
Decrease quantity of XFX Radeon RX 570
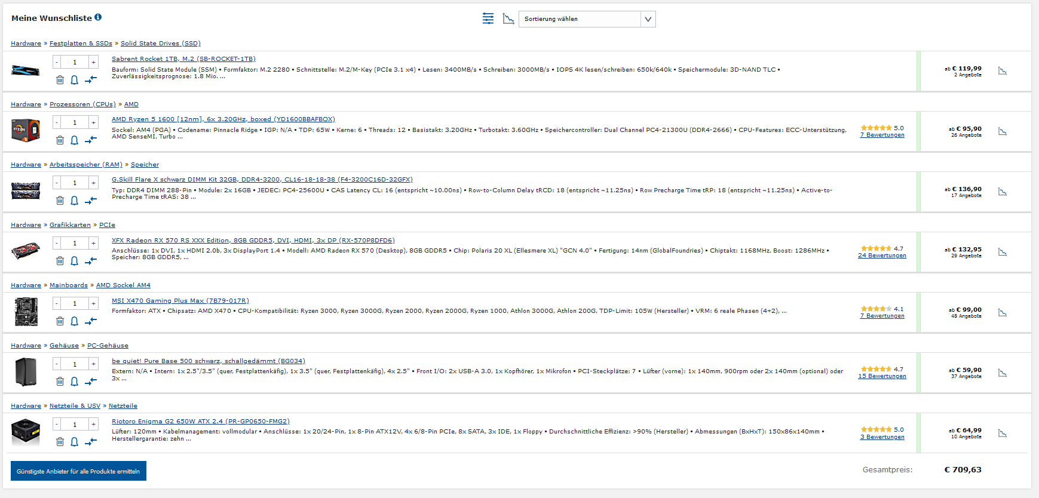point(57,243)
